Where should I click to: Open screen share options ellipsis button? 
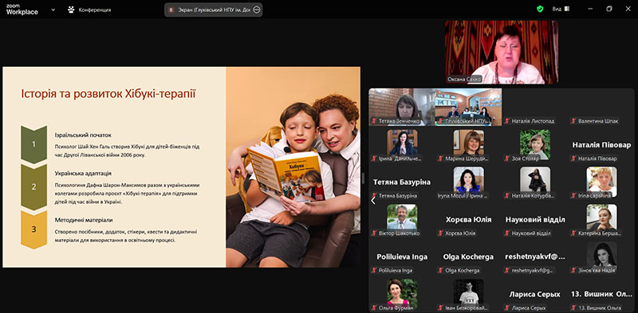256,10
